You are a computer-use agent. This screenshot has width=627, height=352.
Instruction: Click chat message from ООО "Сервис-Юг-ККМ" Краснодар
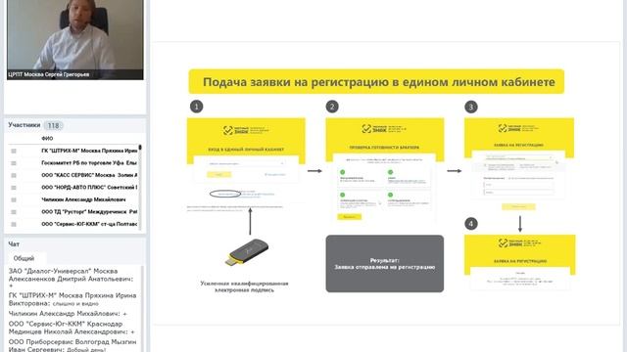72,328
